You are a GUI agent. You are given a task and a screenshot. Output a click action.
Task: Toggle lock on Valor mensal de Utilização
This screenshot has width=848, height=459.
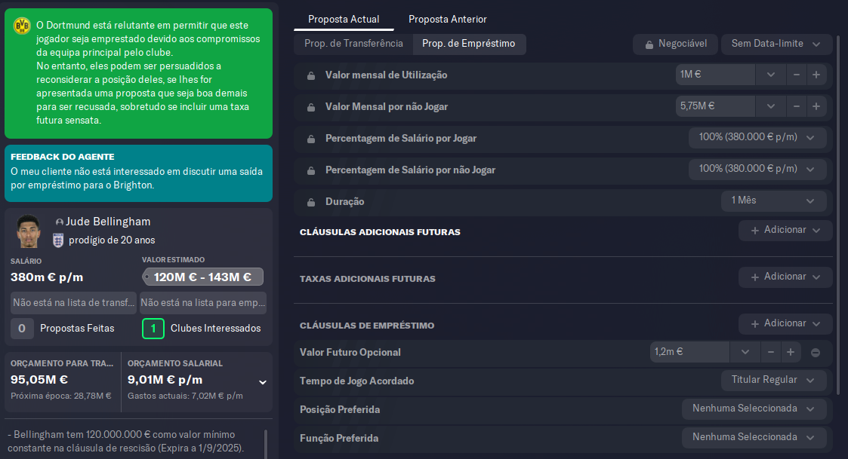pos(311,75)
